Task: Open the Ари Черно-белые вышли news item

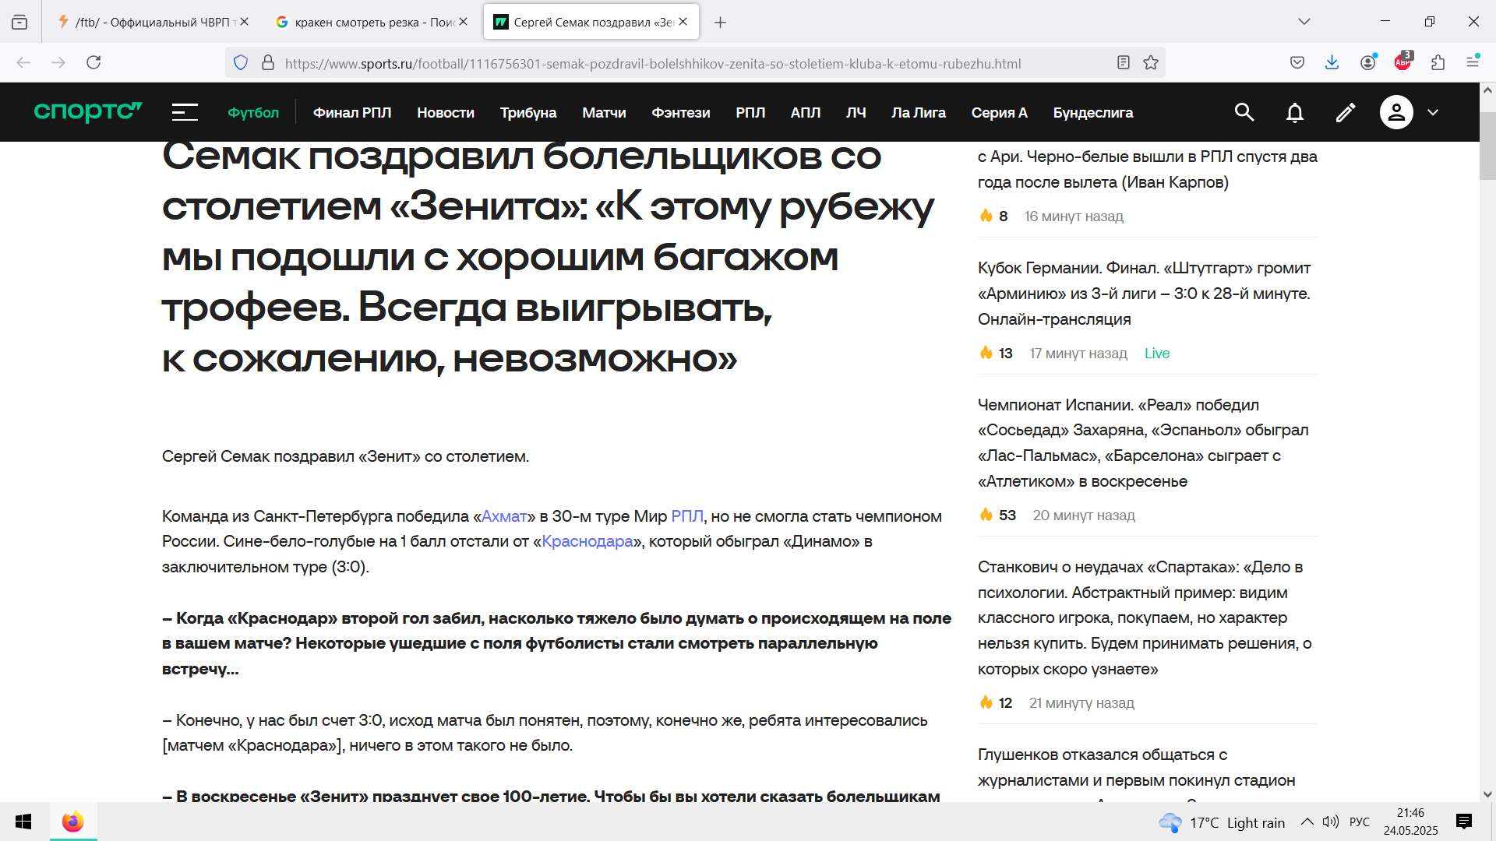Action: (x=1148, y=169)
